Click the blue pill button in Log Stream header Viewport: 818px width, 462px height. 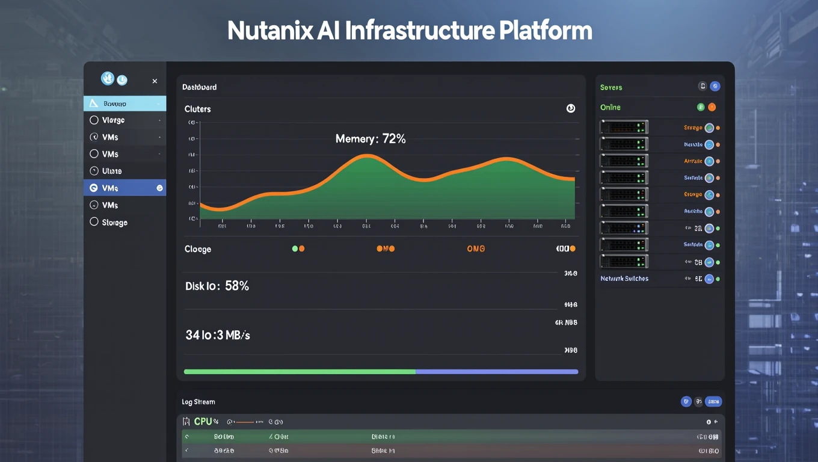(713, 401)
